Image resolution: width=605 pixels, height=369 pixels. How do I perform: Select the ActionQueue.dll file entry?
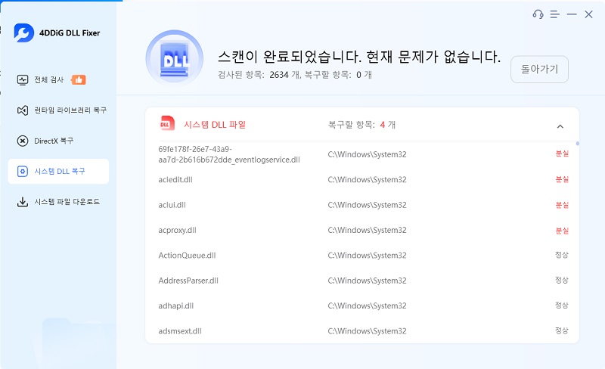tap(187, 256)
